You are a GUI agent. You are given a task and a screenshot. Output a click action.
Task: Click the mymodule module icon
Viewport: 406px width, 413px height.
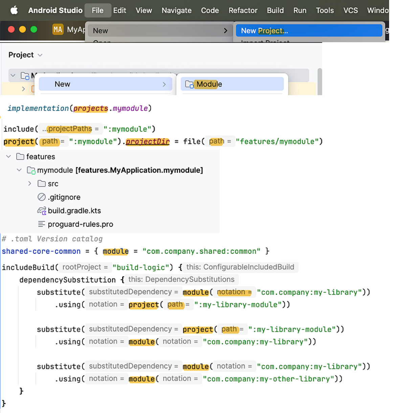(x=31, y=170)
